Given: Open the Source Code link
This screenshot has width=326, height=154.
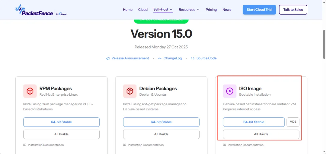Looking at the screenshot, I should click(206, 58).
